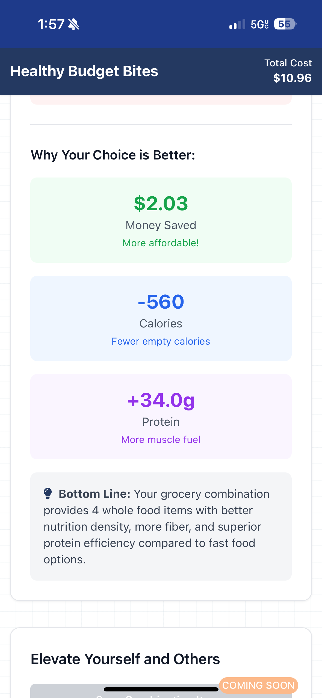Viewport: 322px width, 698px height.
Task: Tap the Bottom Line summary box
Action: coord(161,527)
